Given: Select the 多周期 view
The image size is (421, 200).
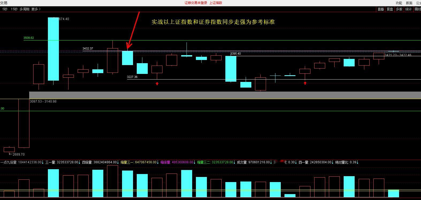Looking at the screenshot, I should point(24,9).
